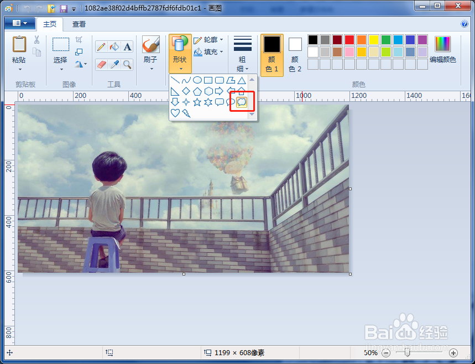Select the Fill with color bucket tool
Viewport: 475px width, 364px height.
(x=114, y=46)
